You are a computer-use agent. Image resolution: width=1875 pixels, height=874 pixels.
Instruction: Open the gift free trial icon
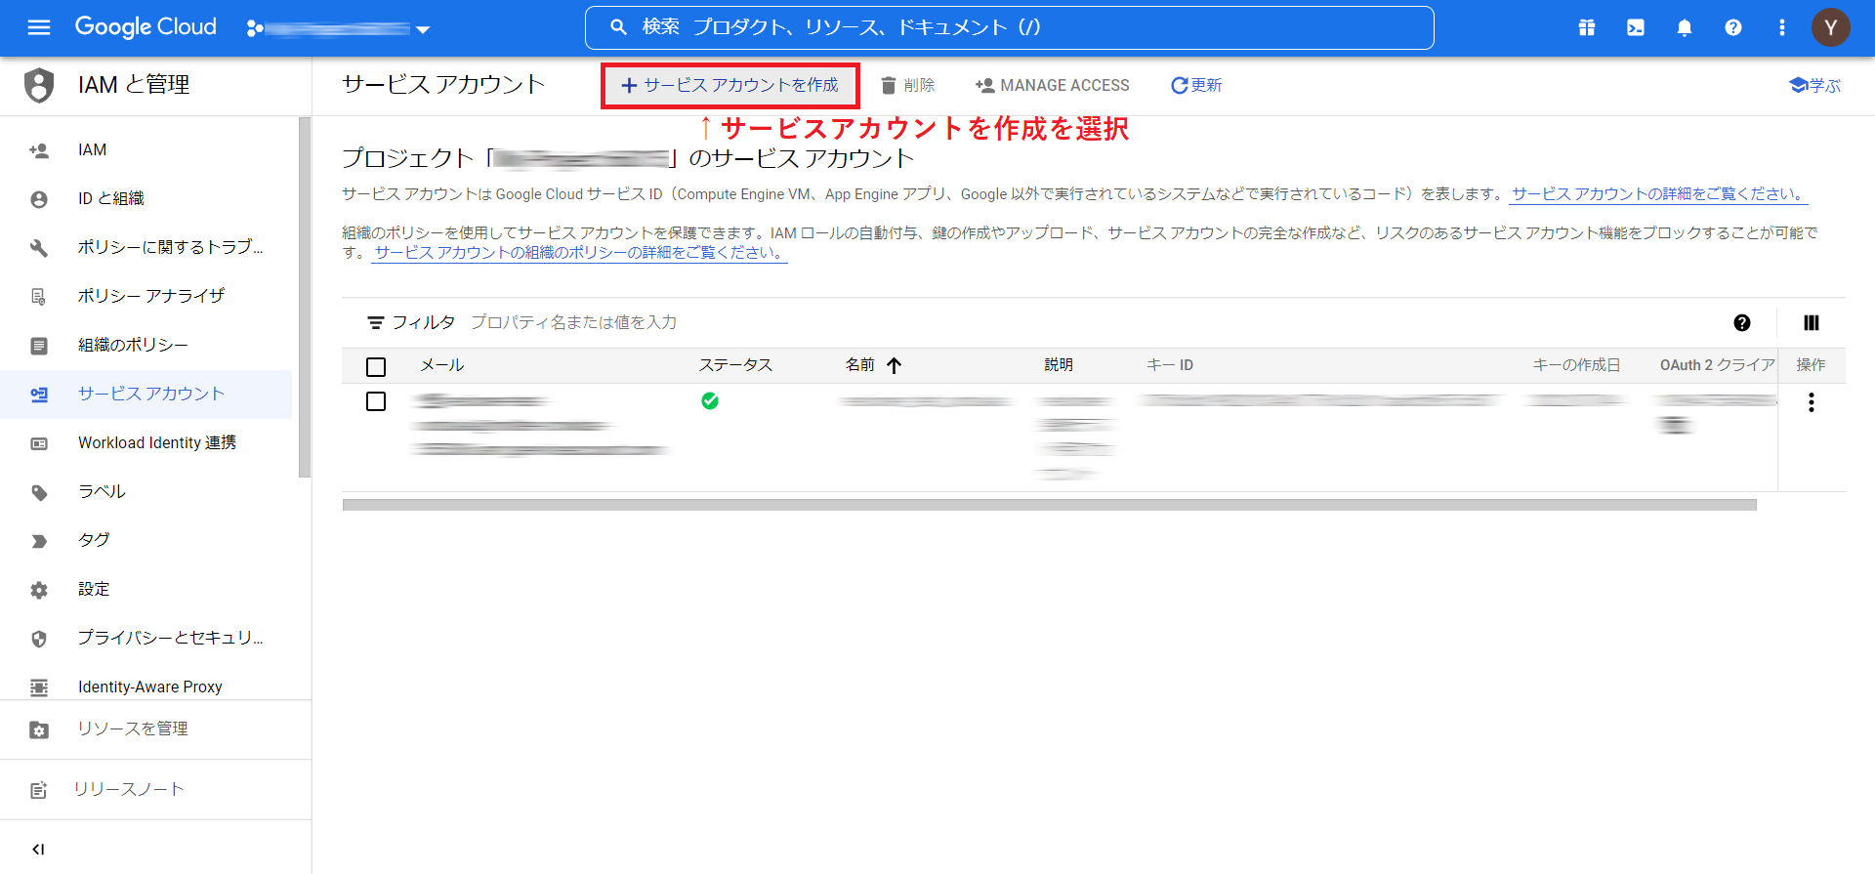(x=1587, y=27)
